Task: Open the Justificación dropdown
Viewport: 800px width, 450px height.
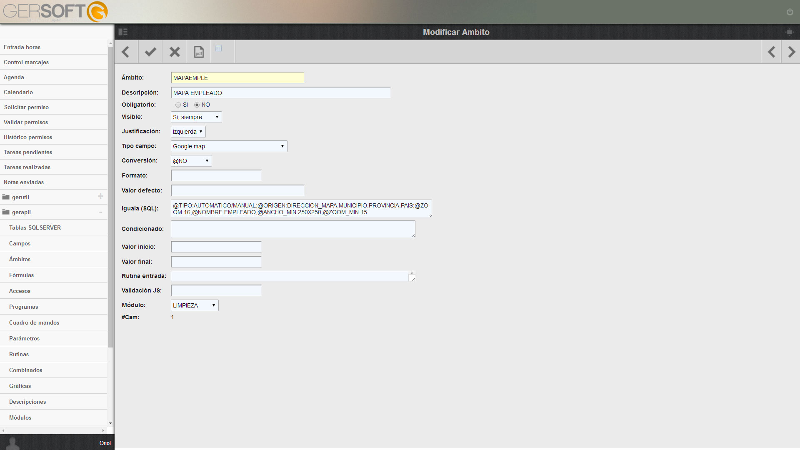Action: (188, 132)
